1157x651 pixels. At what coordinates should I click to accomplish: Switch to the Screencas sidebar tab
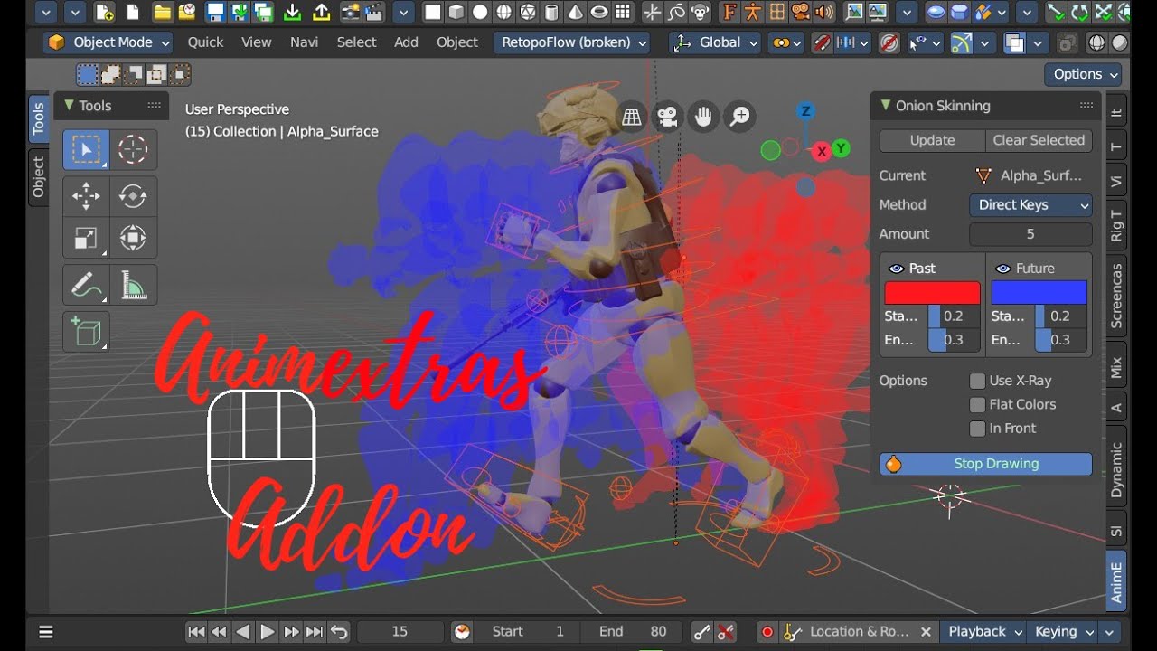click(x=1116, y=295)
